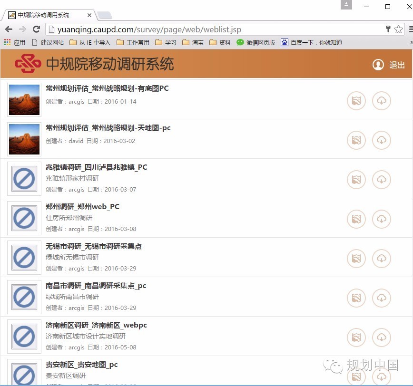Screen dimensions: 413x386
Task: Open 无锡市调研_无锡市调研采集点 title
Action: click(94, 246)
